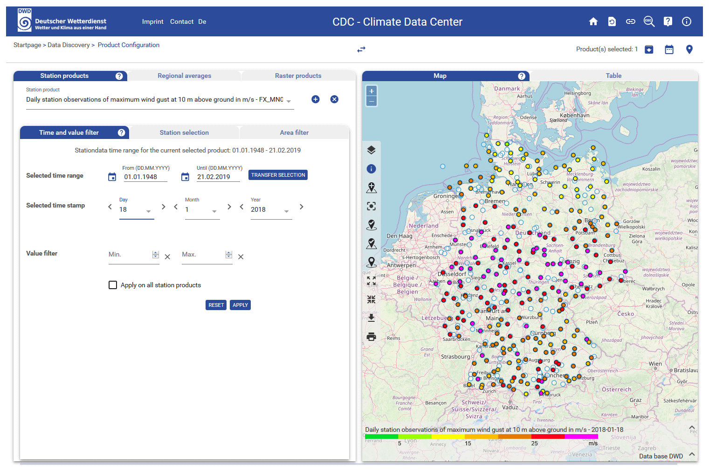Zoom in on the map

click(372, 91)
